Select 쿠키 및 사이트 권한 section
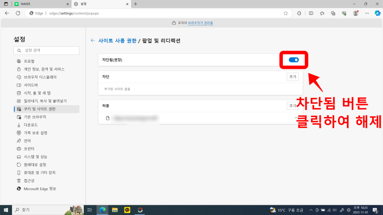This screenshot has height=215, width=383. coord(46,109)
